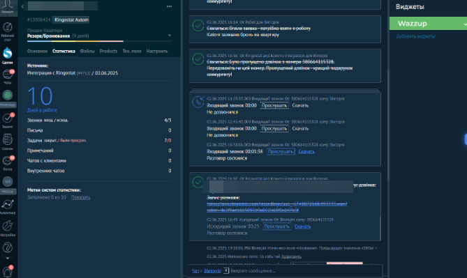Click Прослушать for the 11:33 incoming call
This screenshot has height=278, width=467.
tap(274, 105)
